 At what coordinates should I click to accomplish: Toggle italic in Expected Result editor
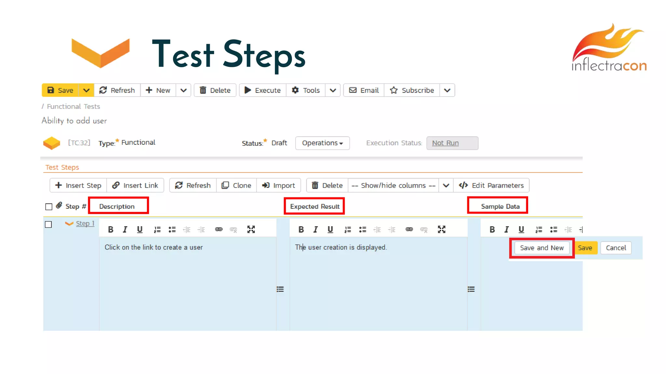pyautogui.click(x=315, y=230)
